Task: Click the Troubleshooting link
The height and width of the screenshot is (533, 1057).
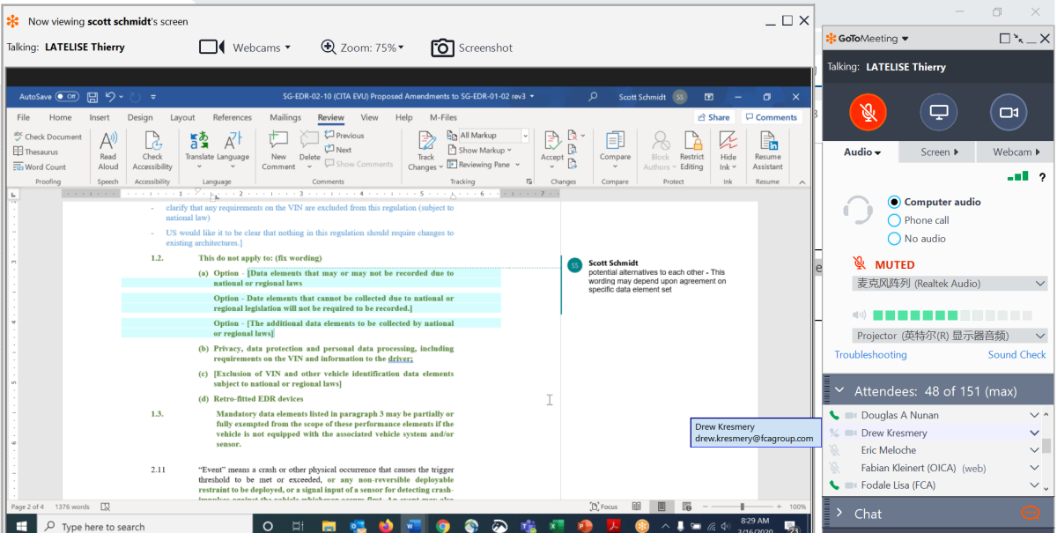Action: 870,355
